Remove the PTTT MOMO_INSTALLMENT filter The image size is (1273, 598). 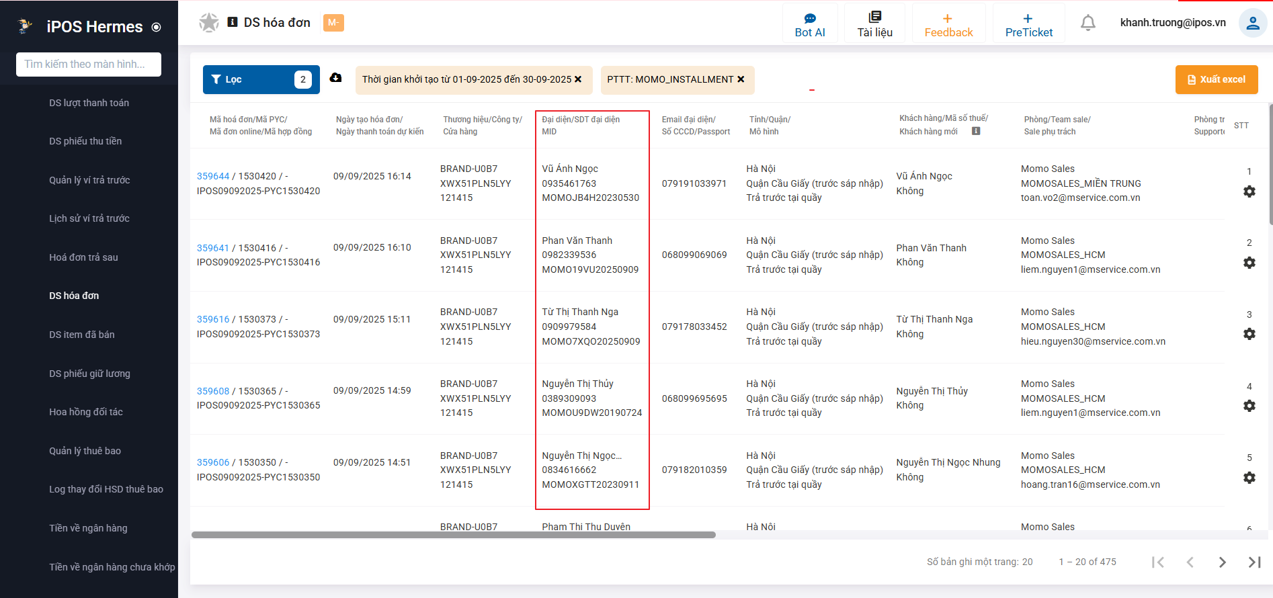(x=741, y=79)
